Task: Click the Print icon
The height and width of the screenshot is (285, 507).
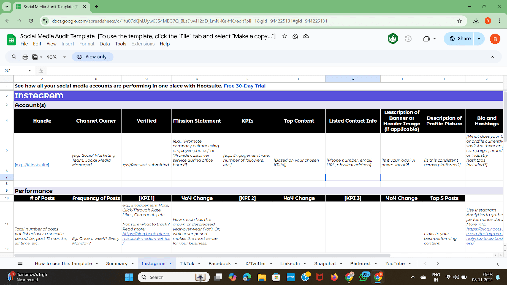Action: click(x=25, y=57)
